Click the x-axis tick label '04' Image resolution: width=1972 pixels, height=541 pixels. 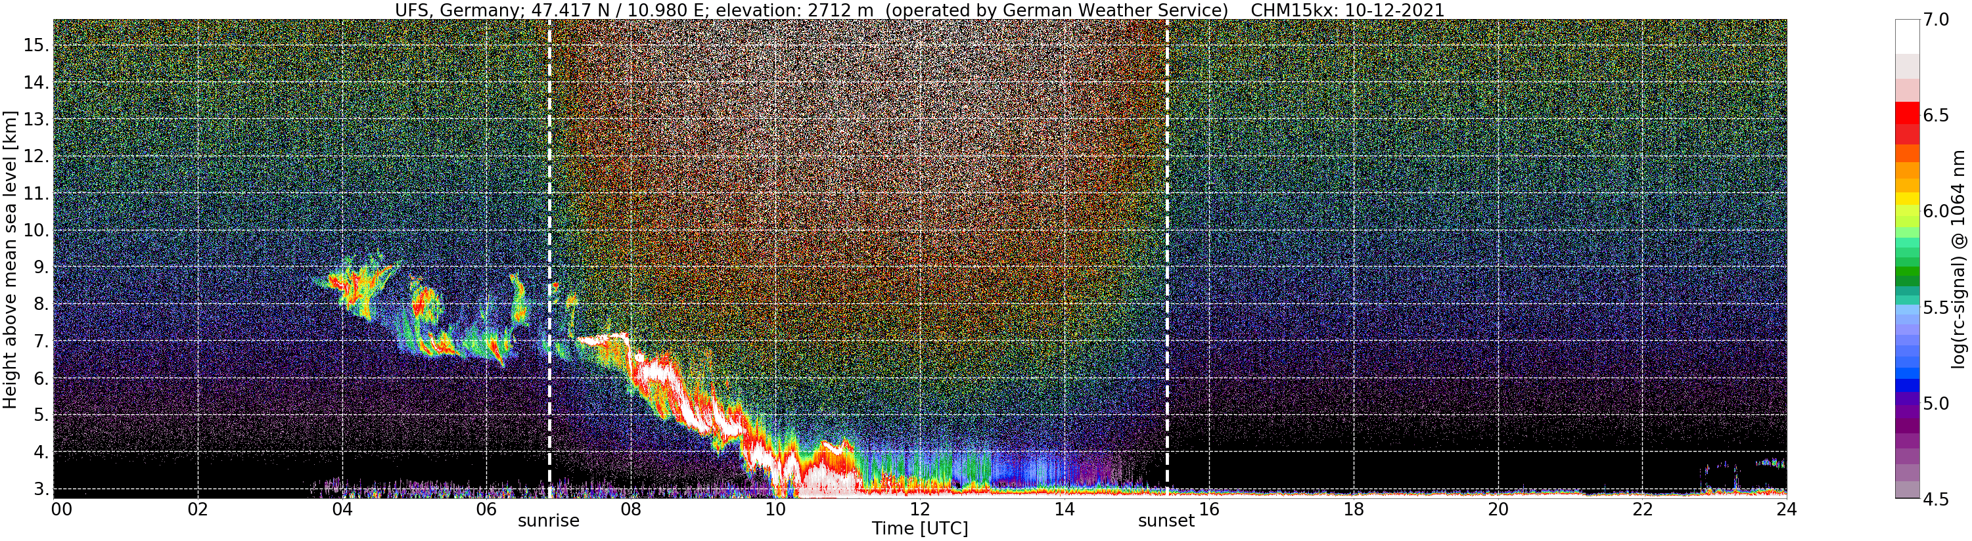342,509
